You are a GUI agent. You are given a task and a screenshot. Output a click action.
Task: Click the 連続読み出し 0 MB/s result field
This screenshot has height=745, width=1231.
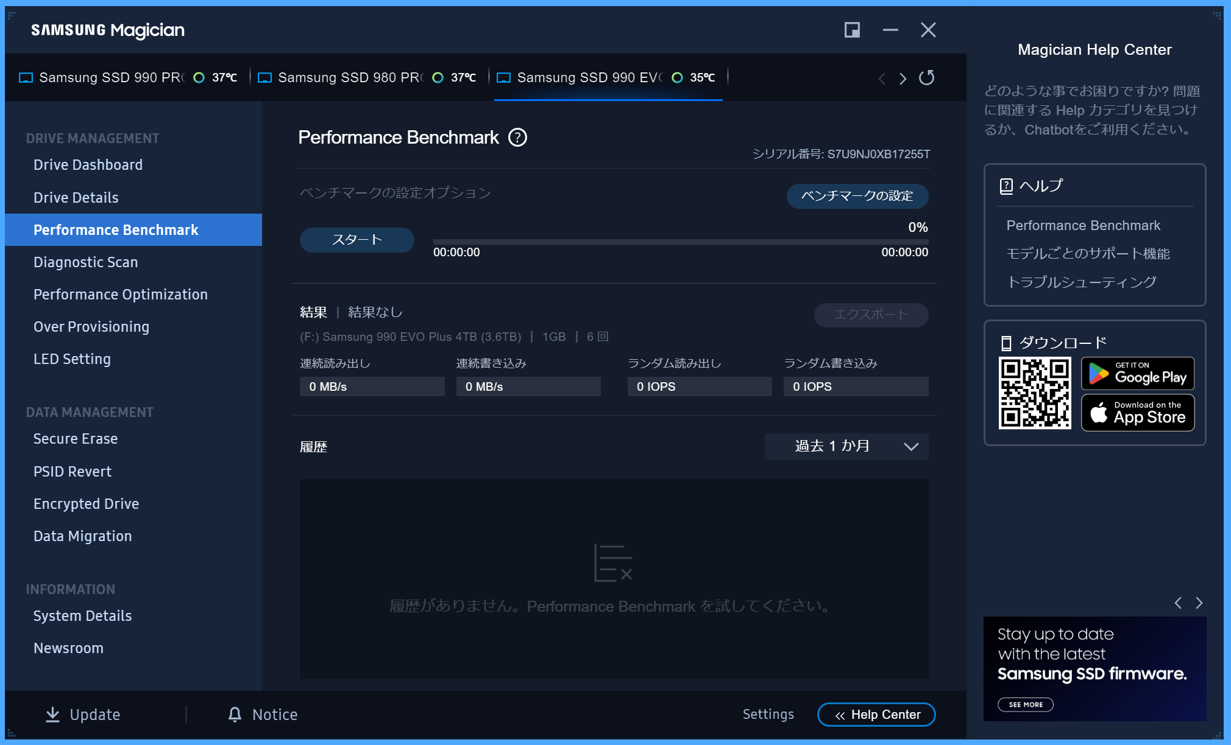[x=372, y=386]
